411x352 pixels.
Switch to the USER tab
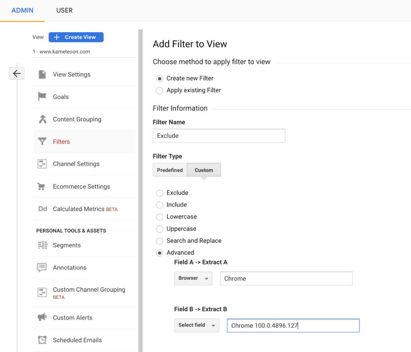(x=64, y=10)
